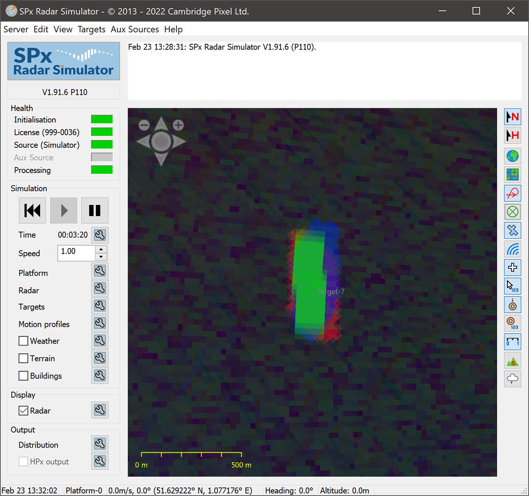This screenshot has width=529, height=496.
Task: Enable the Weather simulation checkbox
Action: coord(23,341)
